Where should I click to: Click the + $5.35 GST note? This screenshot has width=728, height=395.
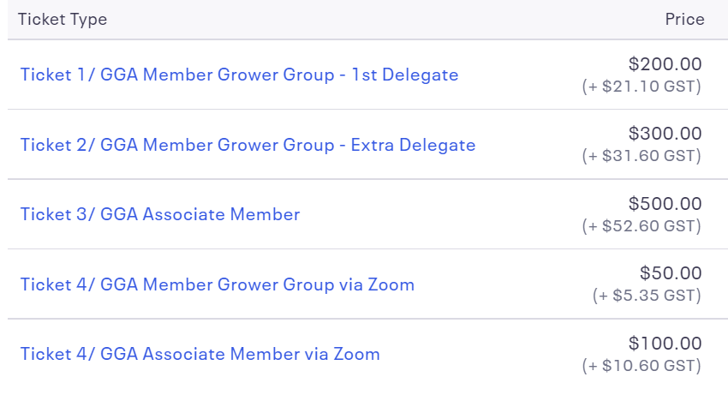tap(647, 296)
